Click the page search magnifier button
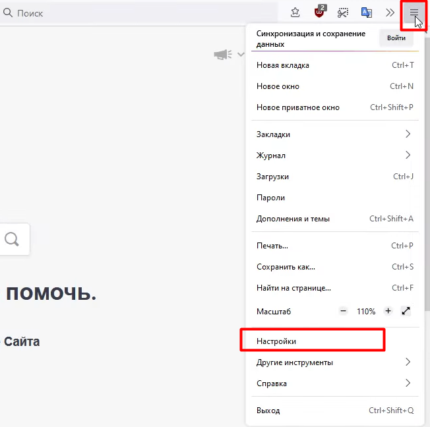Image resolution: width=430 pixels, height=427 pixels. click(12, 239)
